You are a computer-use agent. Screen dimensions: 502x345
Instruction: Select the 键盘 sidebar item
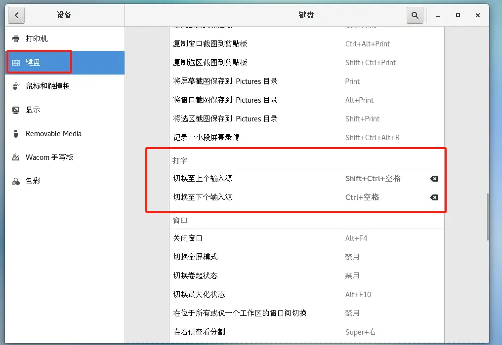[65, 62]
